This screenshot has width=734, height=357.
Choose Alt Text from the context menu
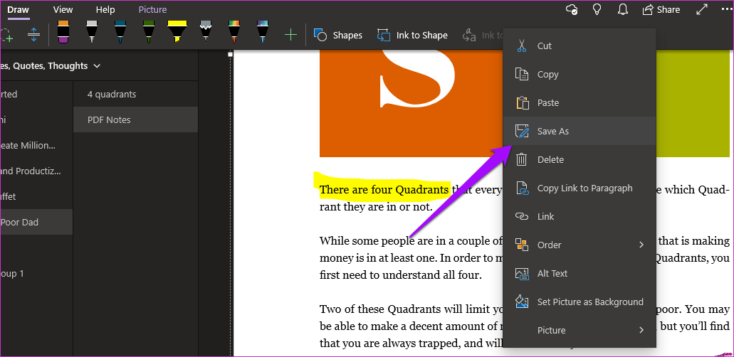click(x=580, y=273)
